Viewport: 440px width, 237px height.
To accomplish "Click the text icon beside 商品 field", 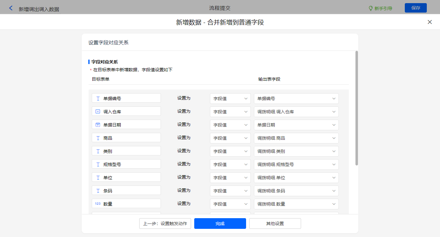I will coord(98,138).
